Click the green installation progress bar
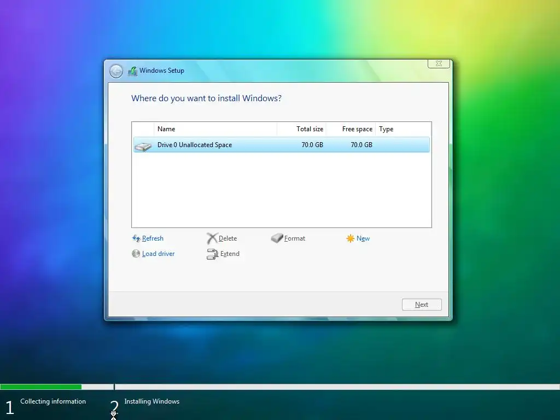The image size is (560, 420). [40, 387]
